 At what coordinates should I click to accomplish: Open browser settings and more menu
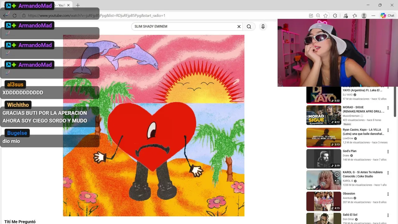pos(373,16)
